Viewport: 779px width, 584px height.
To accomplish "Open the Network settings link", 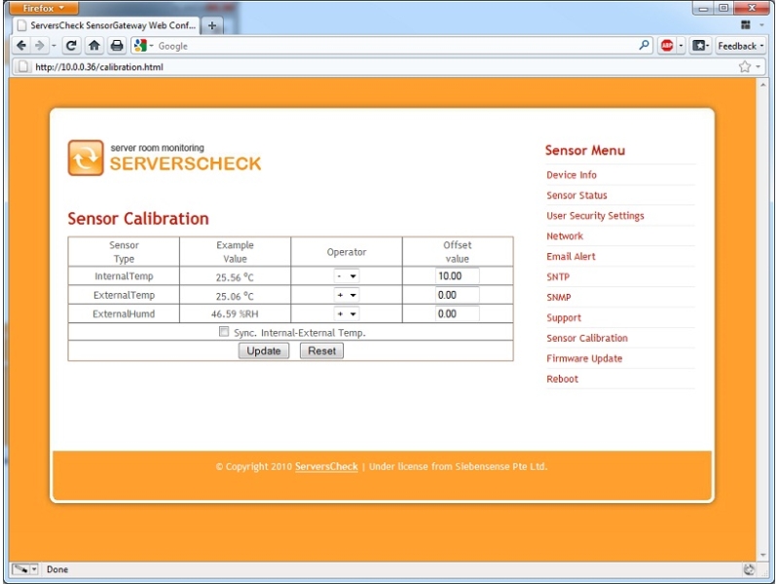I will click(565, 236).
